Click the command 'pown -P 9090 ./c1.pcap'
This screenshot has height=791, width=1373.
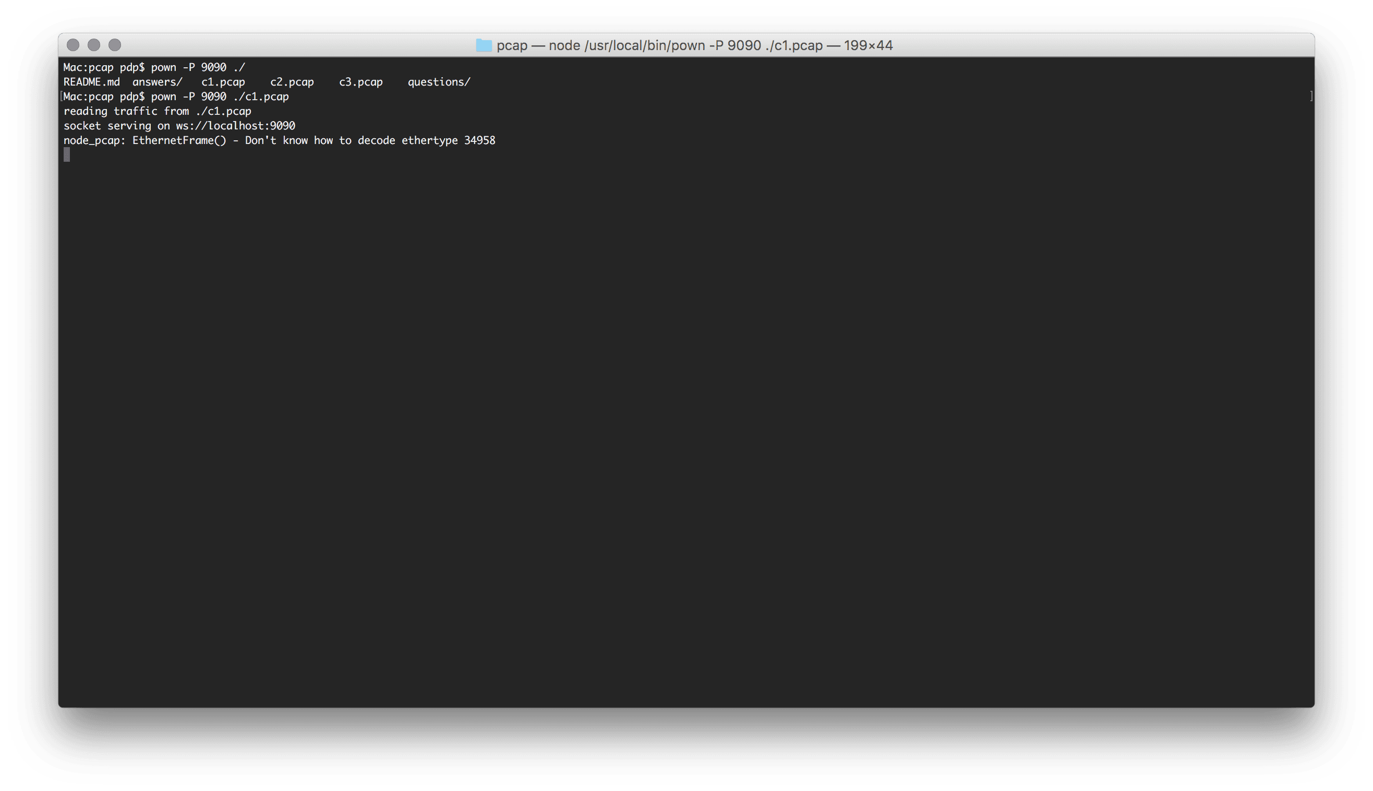tap(220, 97)
